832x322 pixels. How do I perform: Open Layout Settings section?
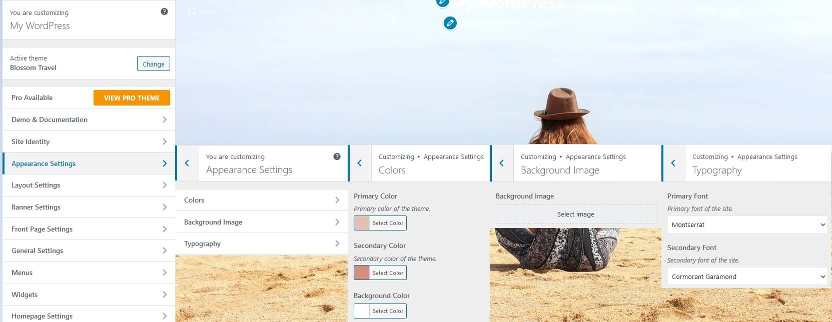tap(89, 185)
